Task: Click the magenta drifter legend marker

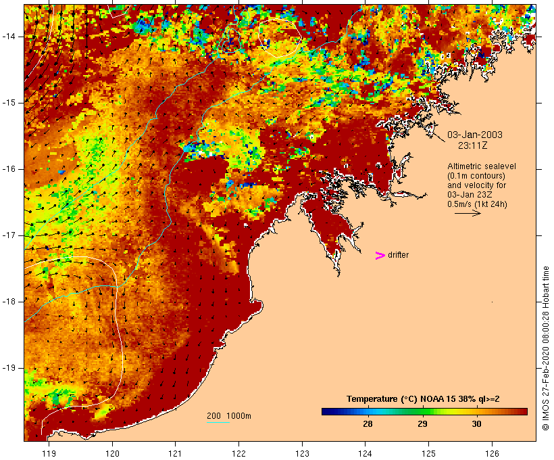Action: coord(380,256)
